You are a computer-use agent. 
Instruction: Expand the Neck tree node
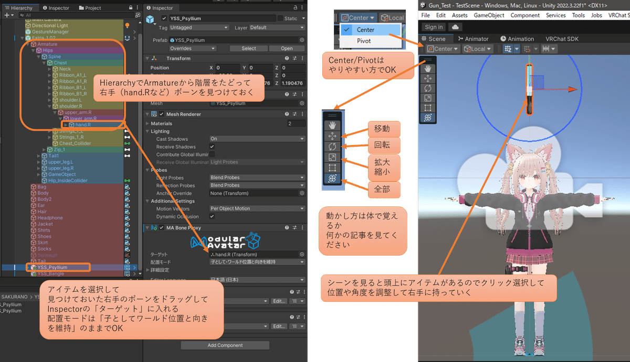[x=50, y=69]
